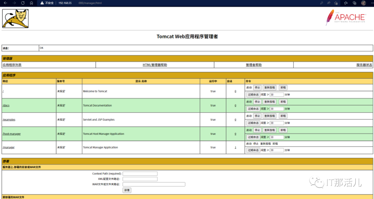The width and height of the screenshot is (374, 199).
Task: Click session count 1 in /manager row
Action: [x=236, y=147]
